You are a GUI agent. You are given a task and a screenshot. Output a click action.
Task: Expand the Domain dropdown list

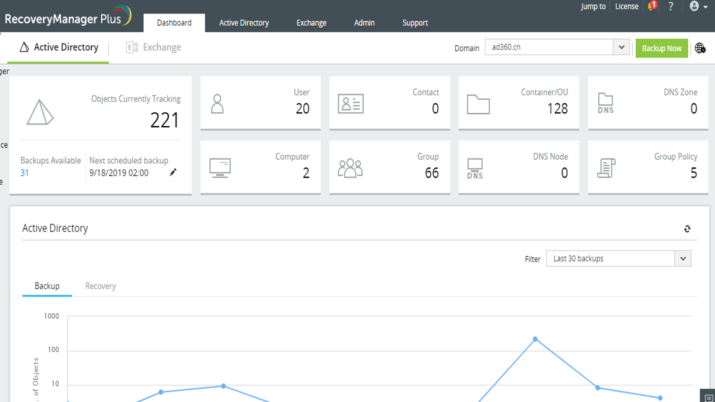pyautogui.click(x=622, y=47)
